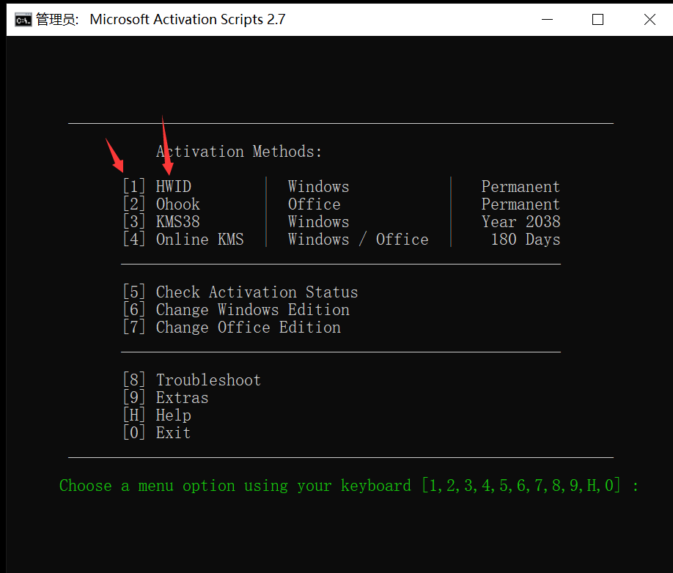This screenshot has height=573, width=673.
Task: Click the 'Year 2038' text for KMS38
Action: click(x=521, y=221)
